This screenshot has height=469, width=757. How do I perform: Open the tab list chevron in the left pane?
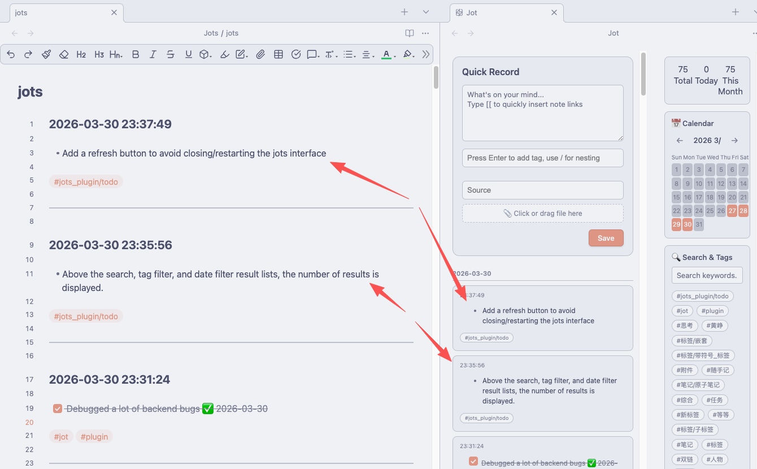click(x=426, y=12)
